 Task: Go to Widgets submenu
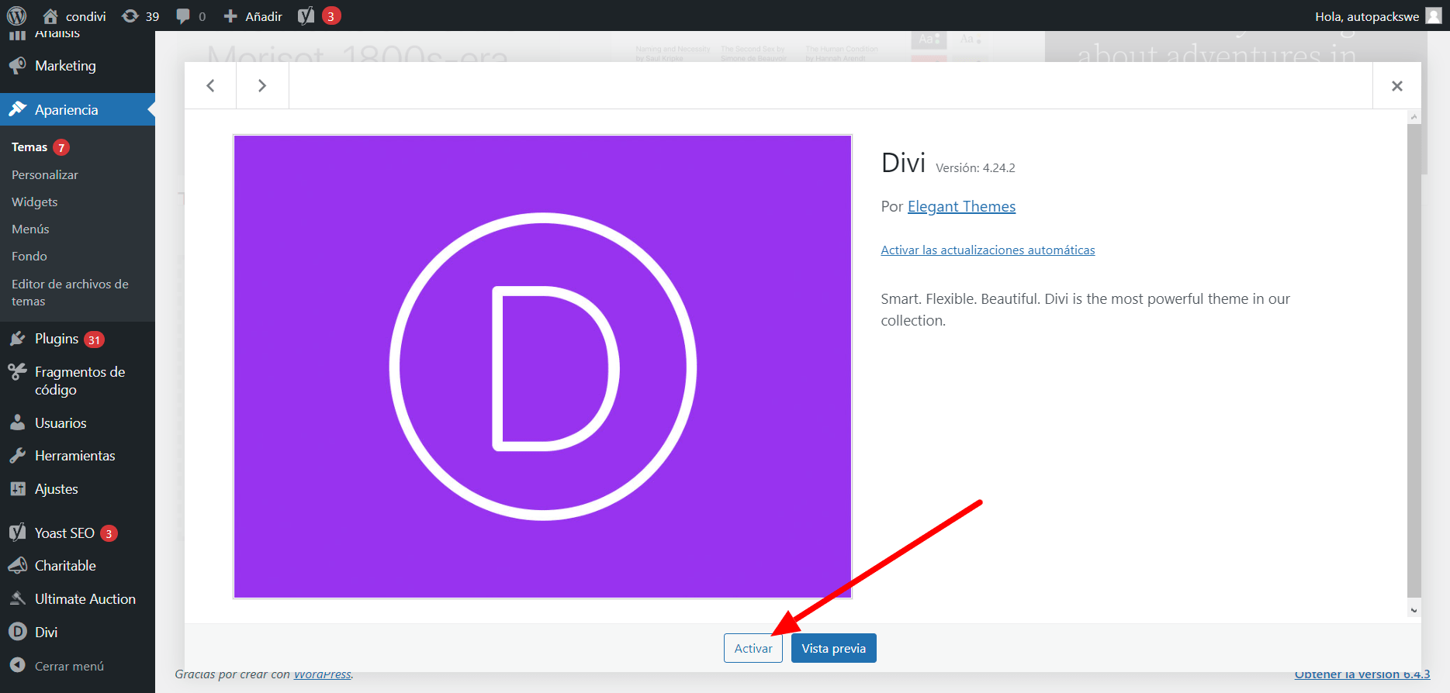(35, 202)
